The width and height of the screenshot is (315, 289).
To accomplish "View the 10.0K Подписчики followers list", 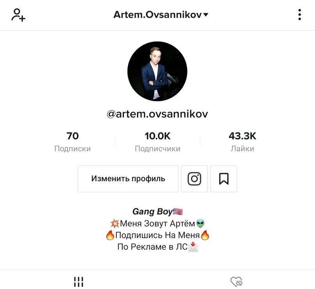I will pos(158,142).
